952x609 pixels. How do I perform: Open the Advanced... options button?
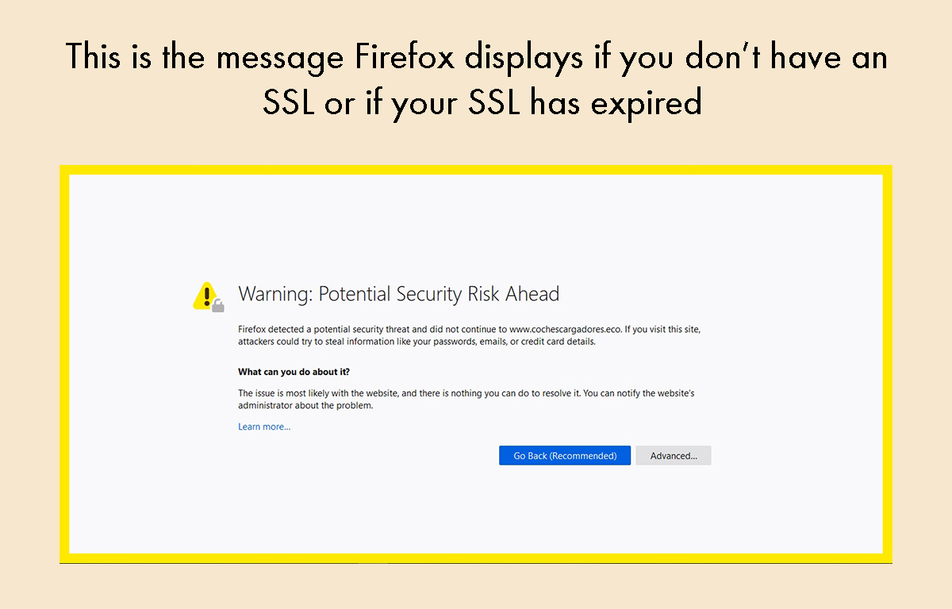point(674,455)
